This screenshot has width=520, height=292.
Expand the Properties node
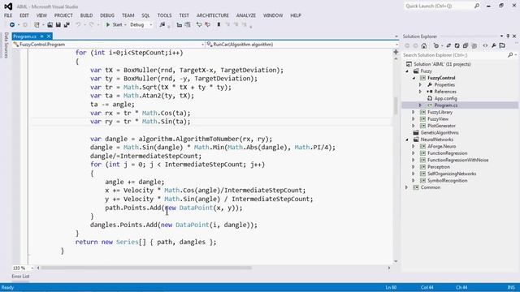[x=421, y=85]
